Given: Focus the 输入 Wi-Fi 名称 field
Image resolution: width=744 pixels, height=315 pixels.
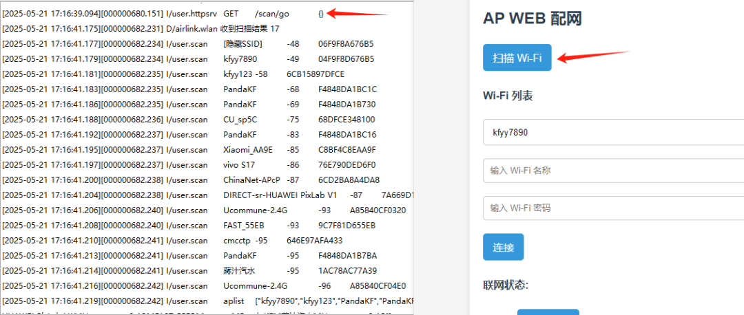Looking at the screenshot, I should click(614, 171).
